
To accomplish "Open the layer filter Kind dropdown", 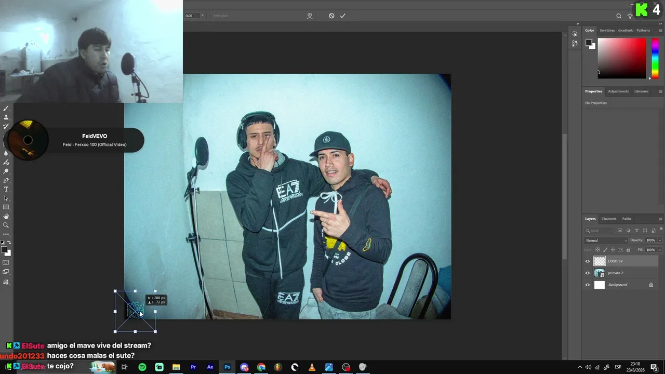I will click(599, 231).
